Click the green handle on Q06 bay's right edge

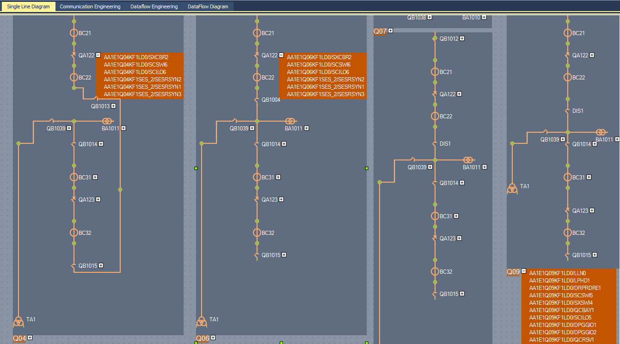367,168
